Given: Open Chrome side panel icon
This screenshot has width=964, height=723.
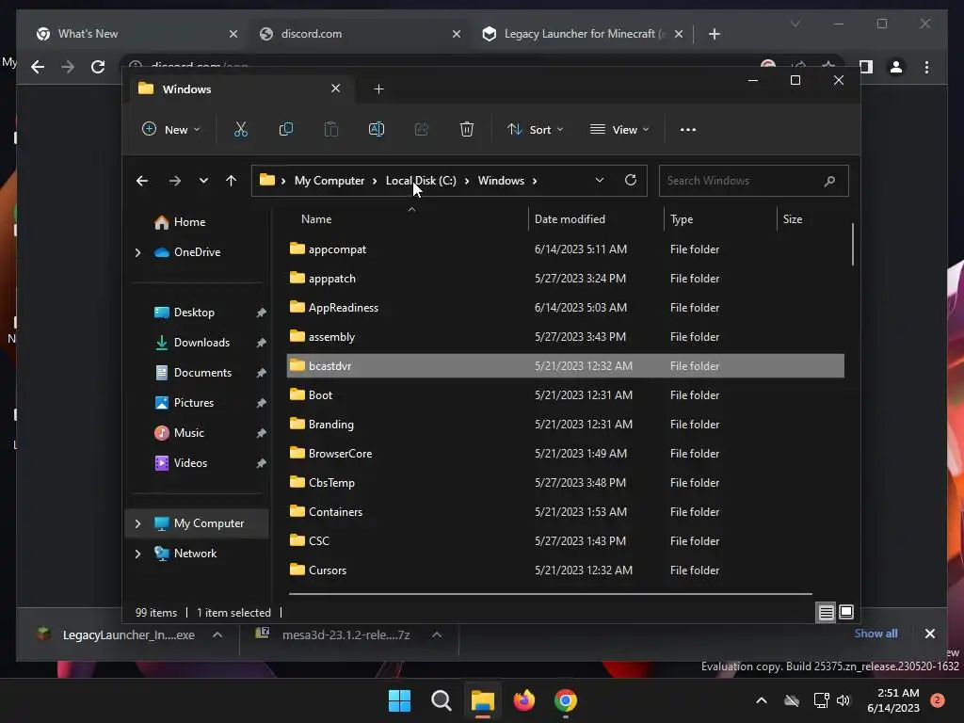Looking at the screenshot, I should [866, 67].
